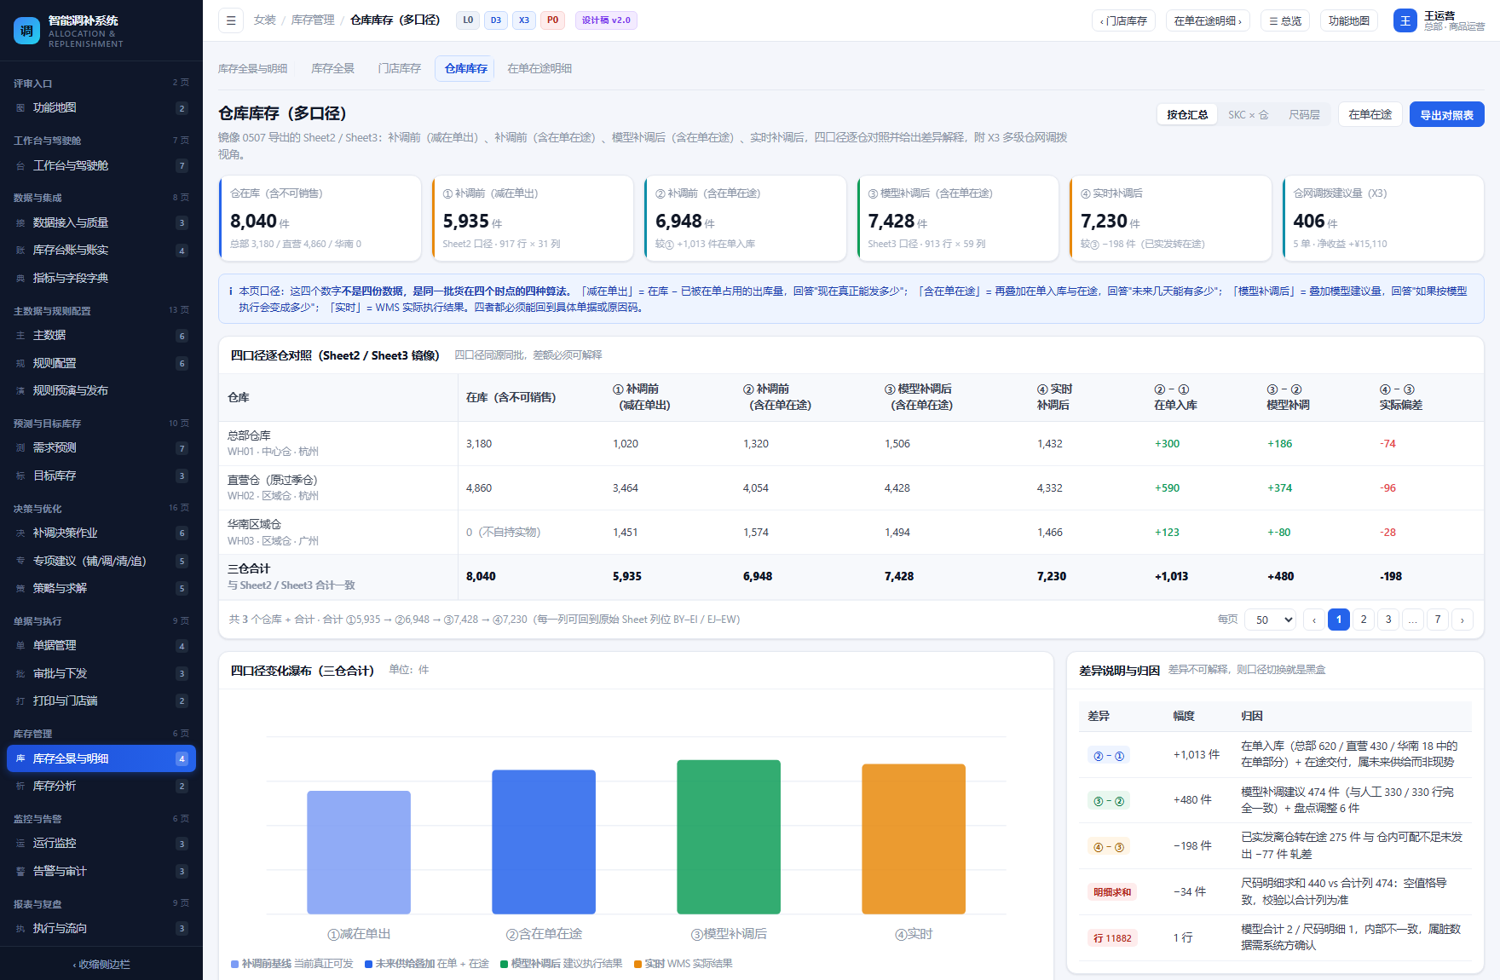
Task: Go to page 2 of the table
Action: (1364, 620)
